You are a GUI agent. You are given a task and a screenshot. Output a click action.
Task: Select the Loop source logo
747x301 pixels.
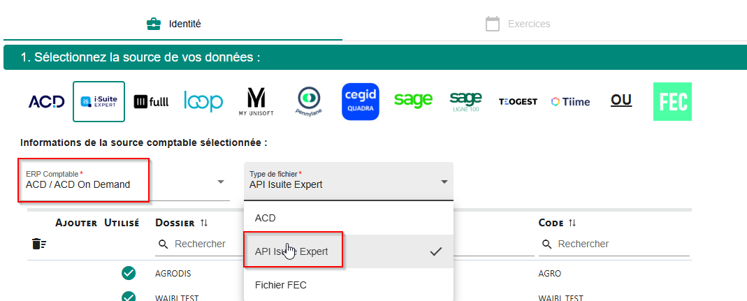pos(203,101)
